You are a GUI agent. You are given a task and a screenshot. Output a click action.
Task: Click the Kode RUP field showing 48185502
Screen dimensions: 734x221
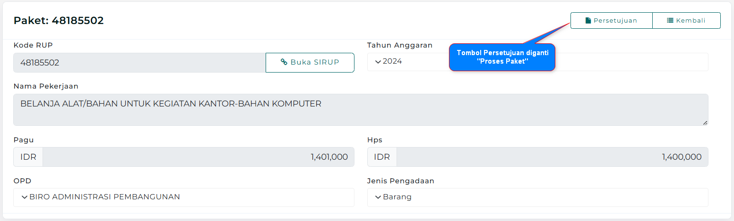coord(139,62)
